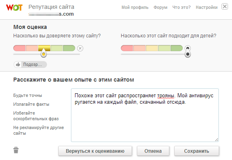The height and width of the screenshot is (160, 232).
Task: Select dark green segment on child safety bar
Action: coord(177,48)
